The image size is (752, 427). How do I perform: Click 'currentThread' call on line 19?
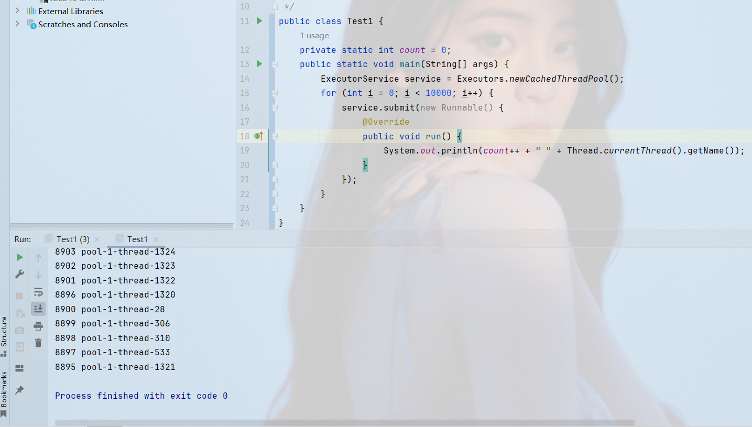click(638, 150)
